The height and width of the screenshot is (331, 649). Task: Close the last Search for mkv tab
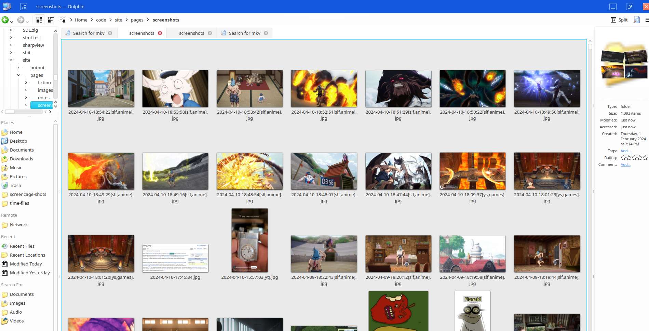coord(266,33)
